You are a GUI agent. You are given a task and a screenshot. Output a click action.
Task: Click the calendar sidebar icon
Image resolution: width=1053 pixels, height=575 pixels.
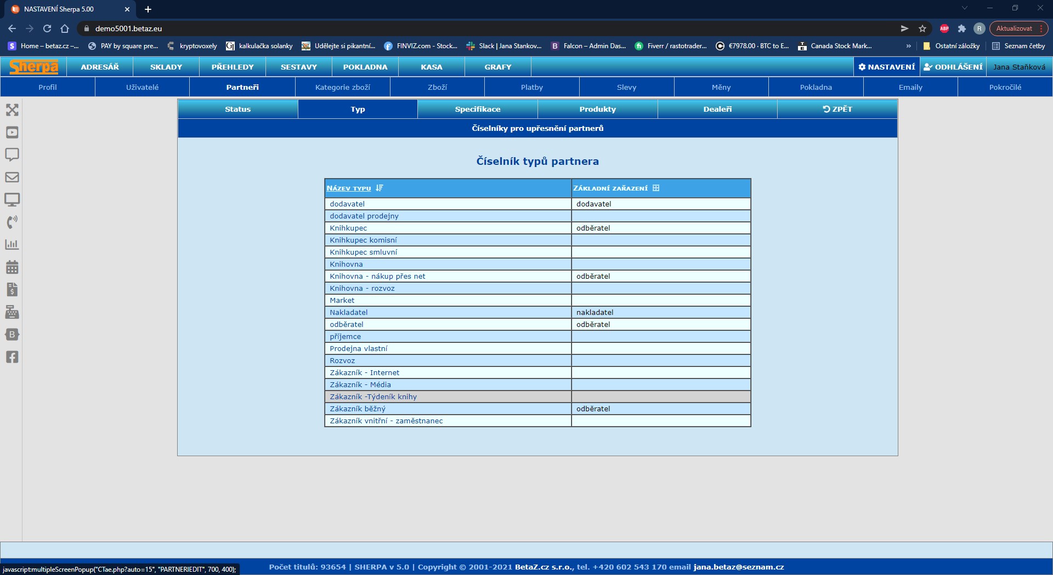(12, 267)
